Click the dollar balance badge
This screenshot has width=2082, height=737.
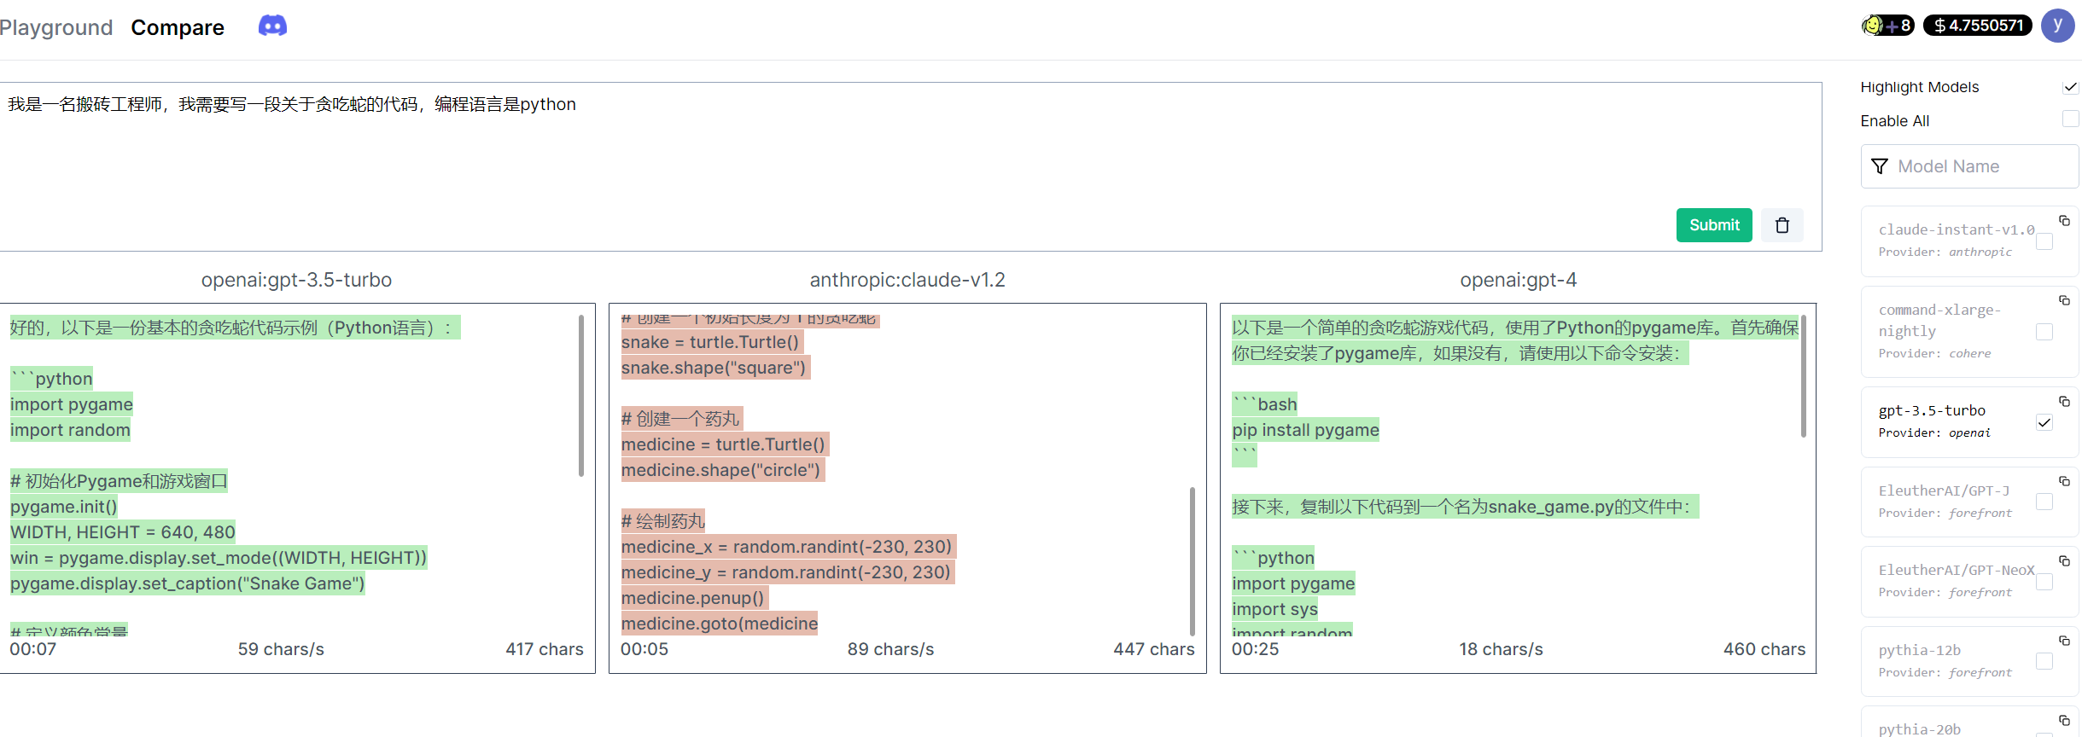point(1977,26)
